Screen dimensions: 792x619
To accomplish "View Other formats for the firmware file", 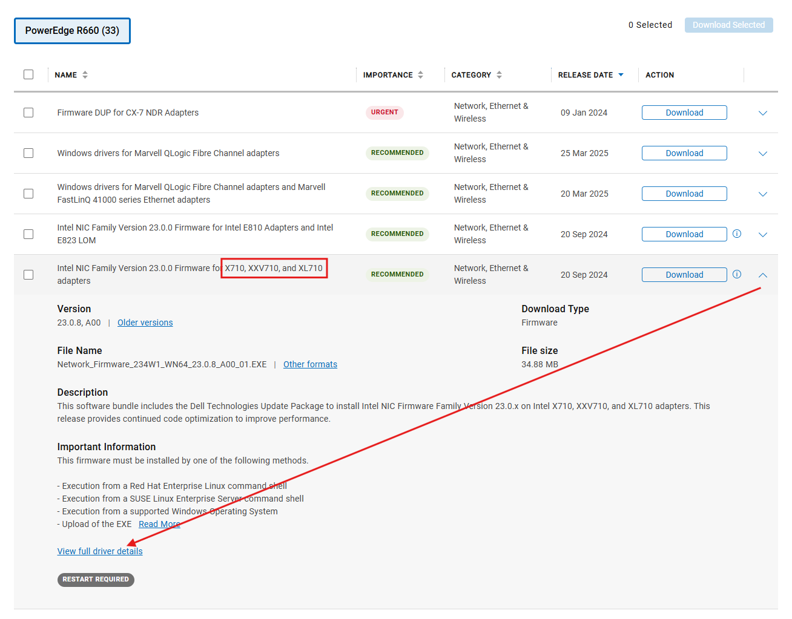I will click(x=310, y=364).
